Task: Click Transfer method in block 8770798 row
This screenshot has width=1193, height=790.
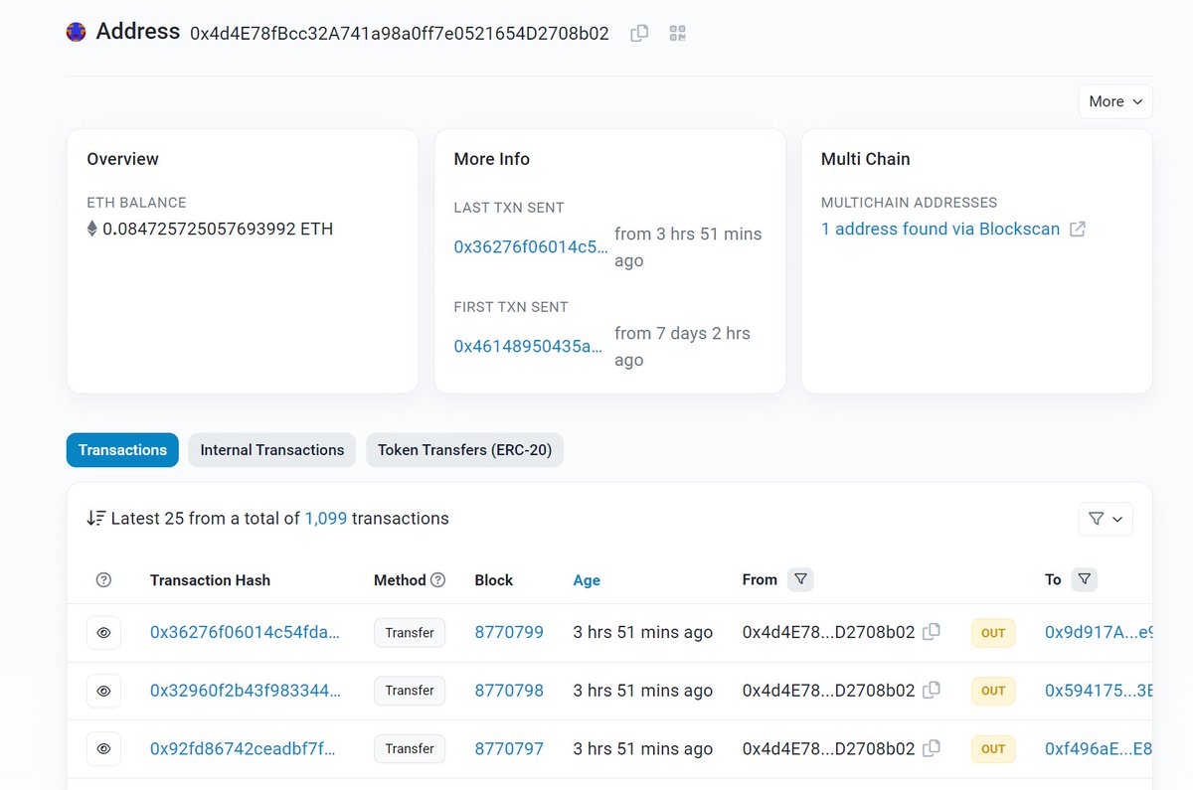Action: (410, 691)
